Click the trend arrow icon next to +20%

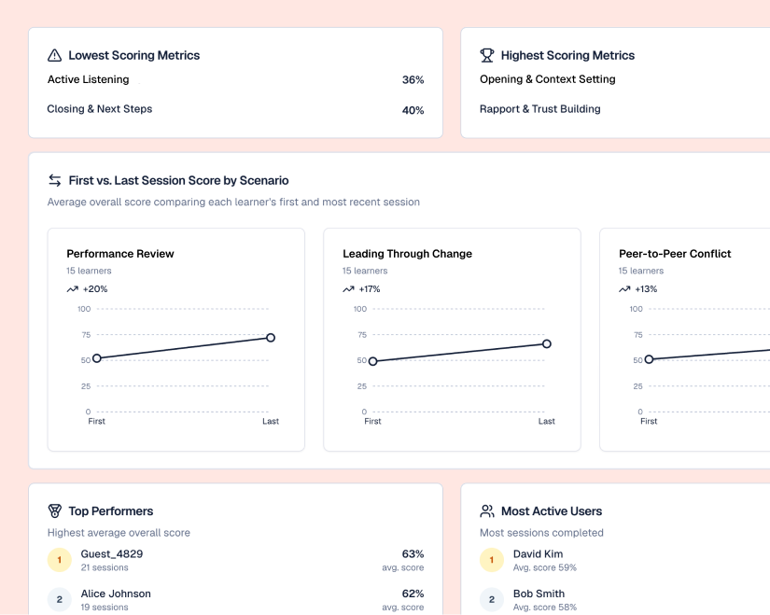72,289
